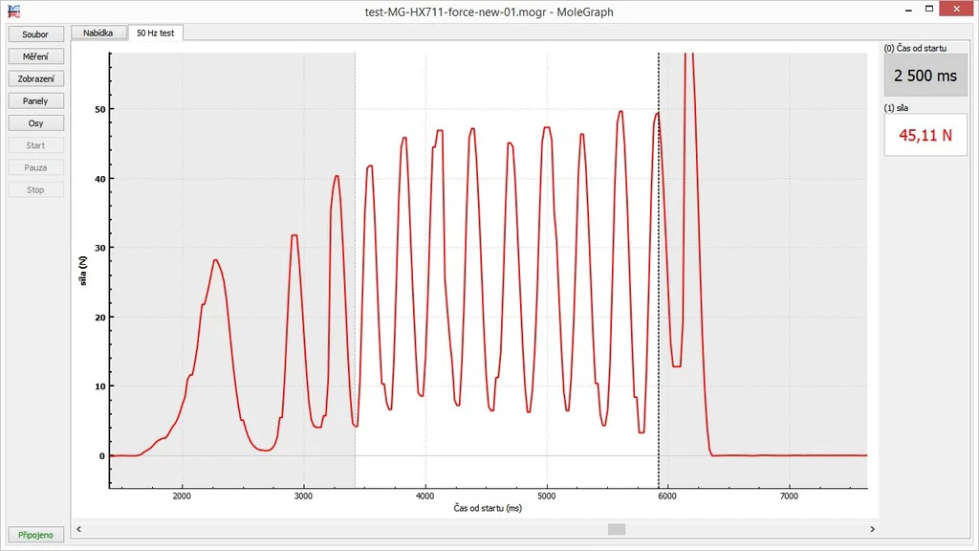Select the 50 Hz test tab

point(156,33)
